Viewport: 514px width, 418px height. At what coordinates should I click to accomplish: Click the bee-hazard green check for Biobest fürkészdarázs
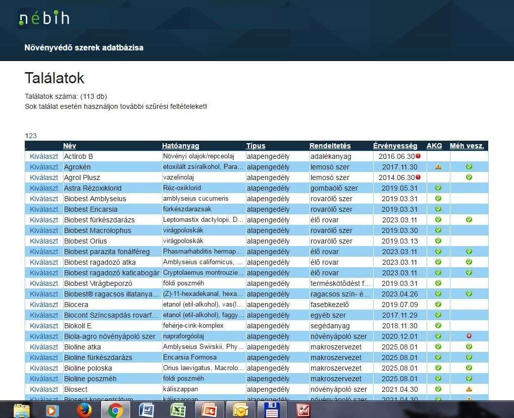click(x=469, y=220)
